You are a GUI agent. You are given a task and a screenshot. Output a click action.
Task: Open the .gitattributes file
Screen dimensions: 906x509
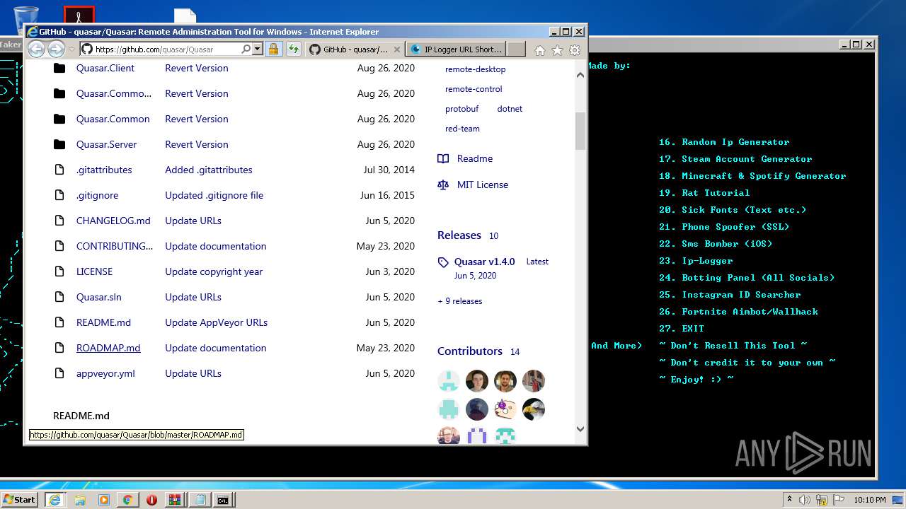coord(104,170)
